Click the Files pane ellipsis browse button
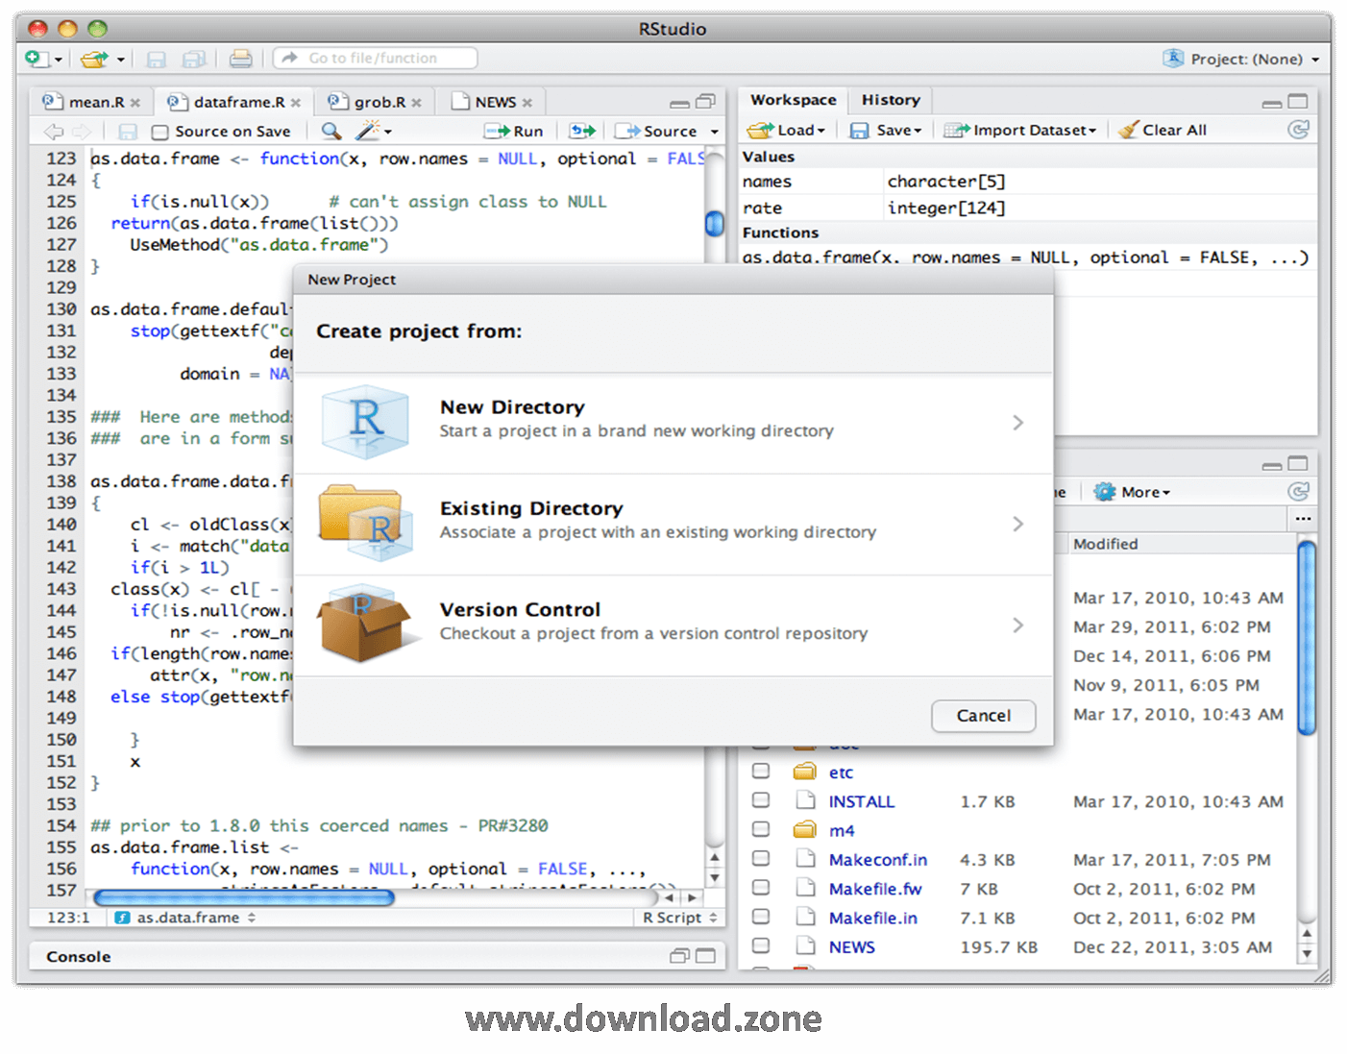The height and width of the screenshot is (1054, 1347). [x=1303, y=519]
